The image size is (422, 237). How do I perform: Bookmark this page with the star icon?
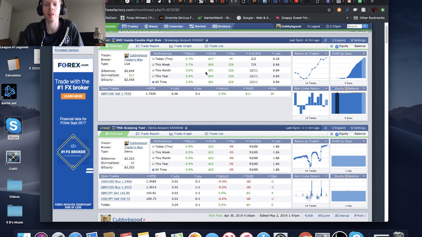point(329,10)
